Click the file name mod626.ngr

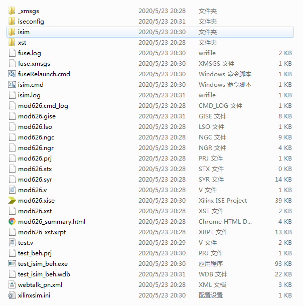(x=36, y=148)
